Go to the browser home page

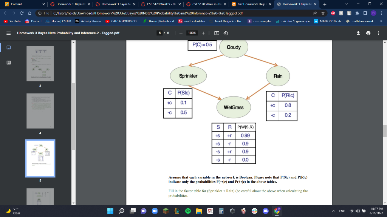pos(29,13)
